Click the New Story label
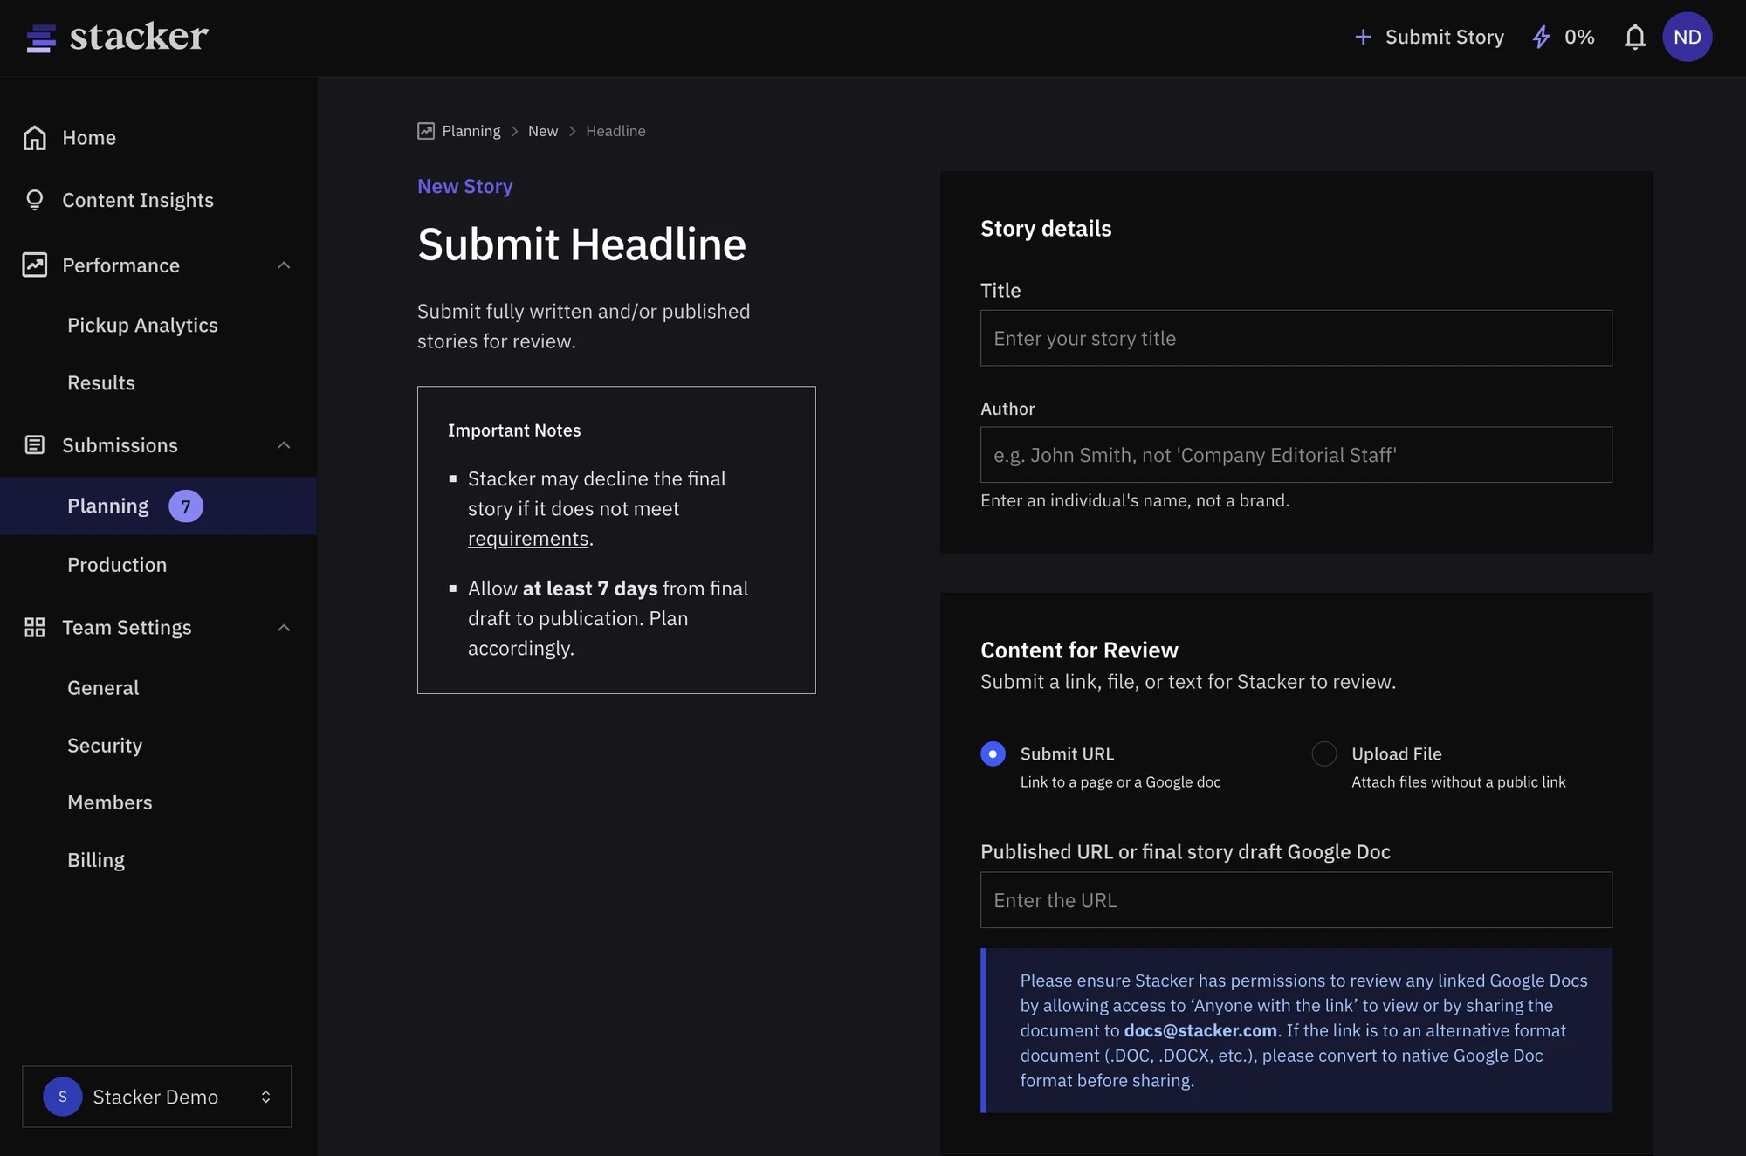1746x1156 pixels. [465, 186]
